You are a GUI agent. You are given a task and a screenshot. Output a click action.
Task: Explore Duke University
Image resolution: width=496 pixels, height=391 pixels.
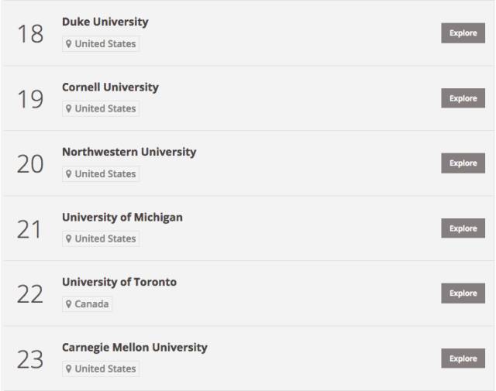coord(463,33)
